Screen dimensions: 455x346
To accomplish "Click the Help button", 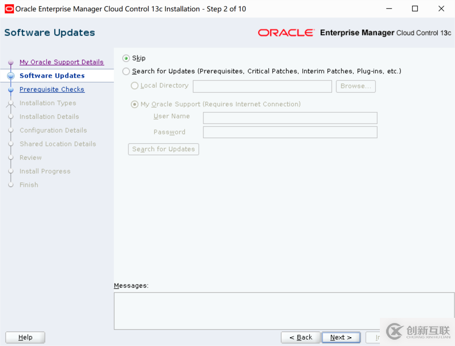I will pyautogui.click(x=25, y=338).
